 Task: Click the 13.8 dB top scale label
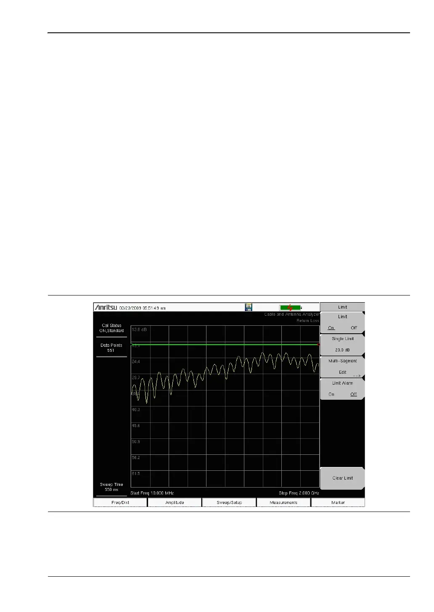tap(139, 330)
